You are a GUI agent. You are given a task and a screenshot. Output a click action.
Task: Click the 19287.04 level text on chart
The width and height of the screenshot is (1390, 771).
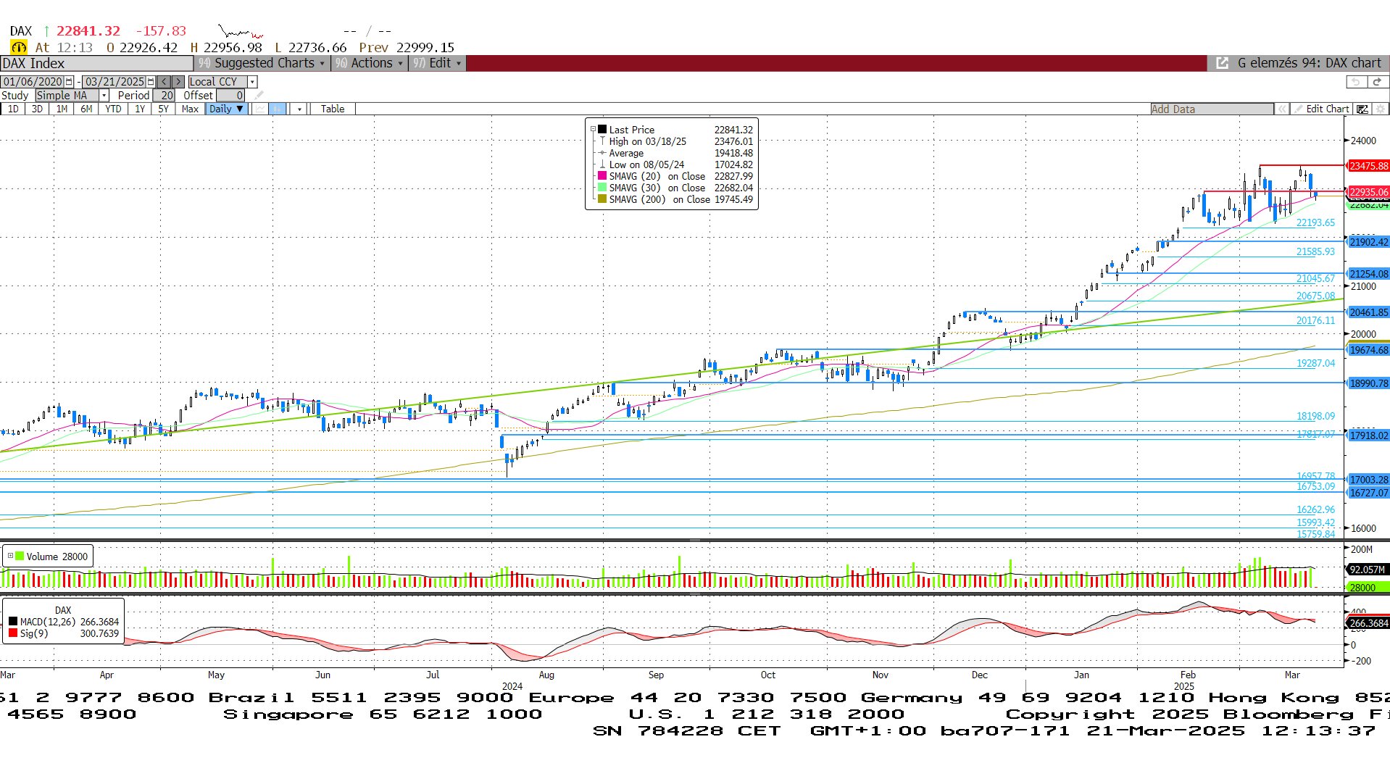pyautogui.click(x=1315, y=364)
